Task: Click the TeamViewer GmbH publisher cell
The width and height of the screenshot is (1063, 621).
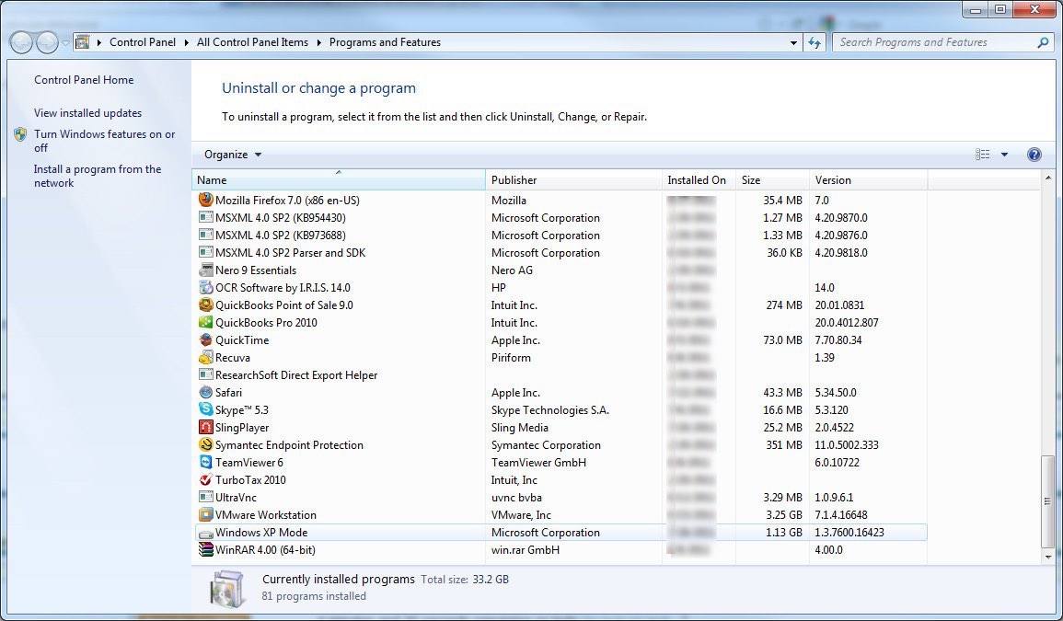Action: 538,463
